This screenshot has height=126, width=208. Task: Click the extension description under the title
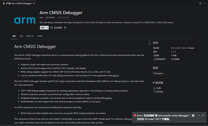tap(106, 23)
